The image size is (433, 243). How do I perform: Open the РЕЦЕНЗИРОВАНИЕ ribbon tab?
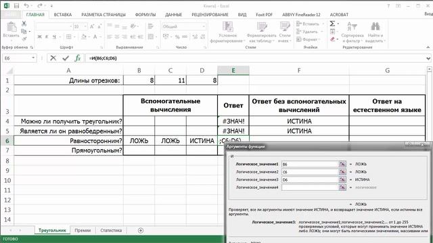coord(210,15)
